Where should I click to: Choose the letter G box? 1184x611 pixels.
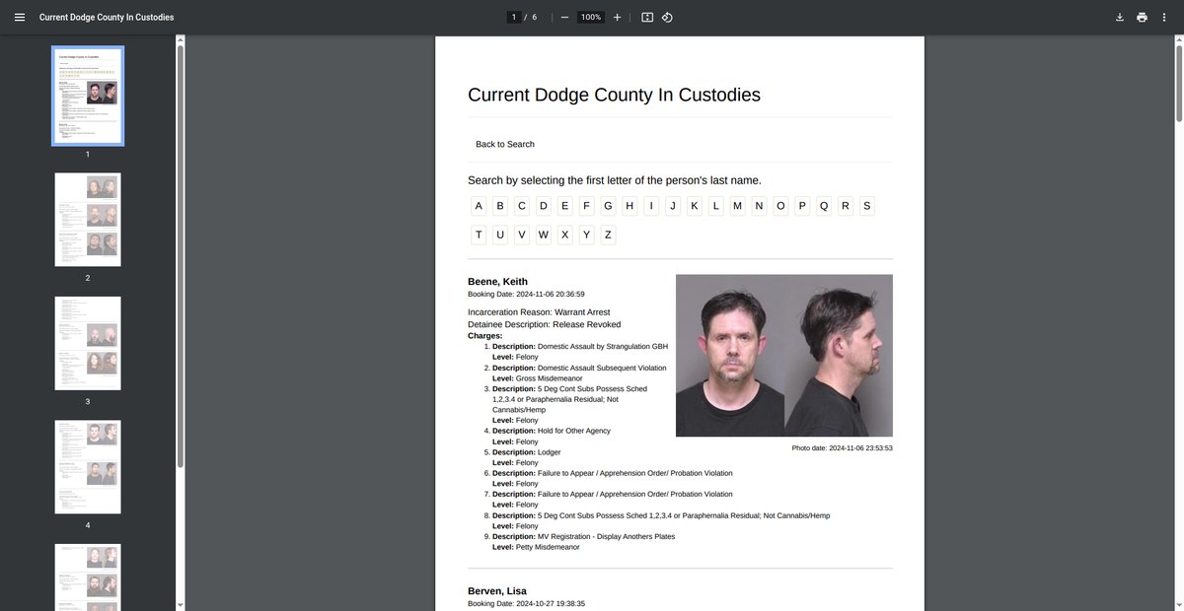[608, 206]
